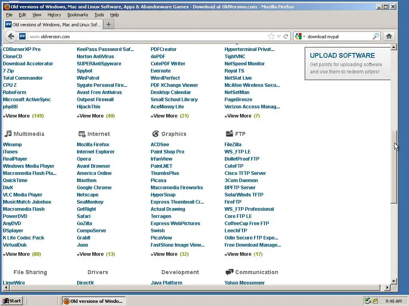Open the File menu

click(9, 15)
